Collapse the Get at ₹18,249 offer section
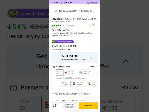149x112 pixels. pos(92,58)
